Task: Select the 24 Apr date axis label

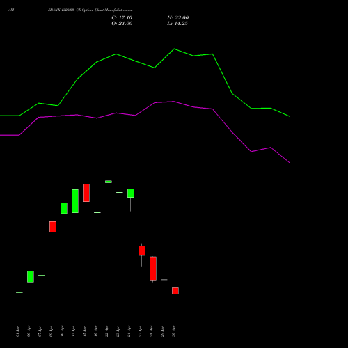Action: point(129,332)
